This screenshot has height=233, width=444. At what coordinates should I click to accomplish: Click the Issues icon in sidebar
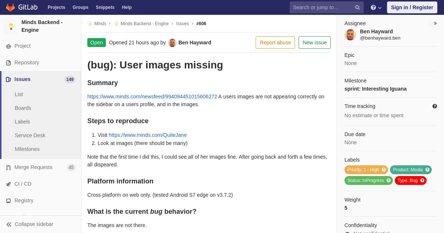[9, 80]
